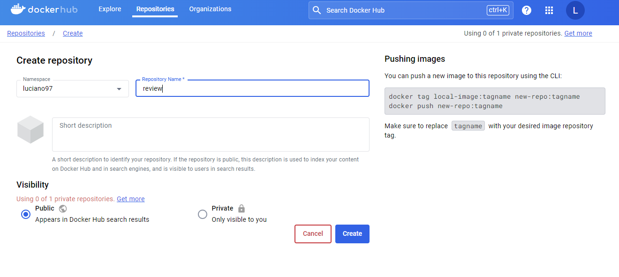Click the blue Create button
The height and width of the screenshot is (277, 619).
tap(352, 234)
